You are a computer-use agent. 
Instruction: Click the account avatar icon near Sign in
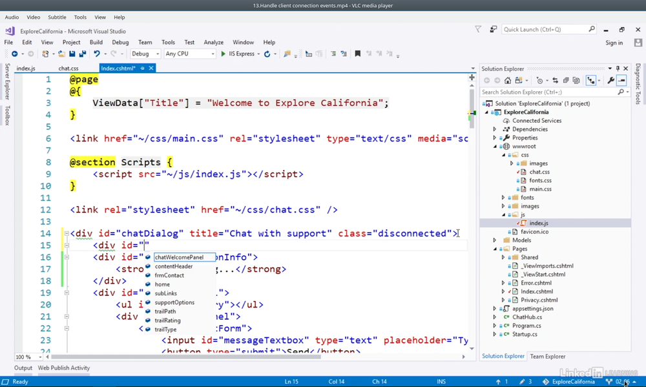(x=638, y=43)
